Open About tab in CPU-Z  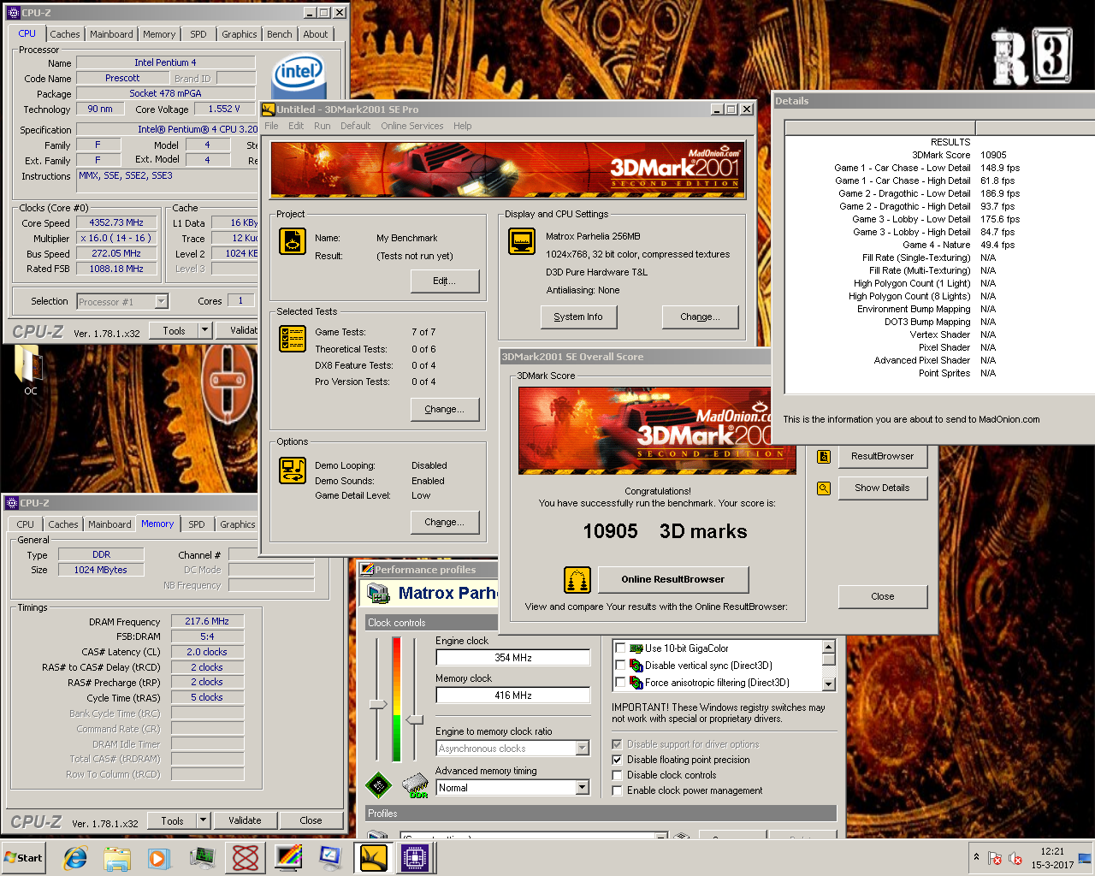point(315,34)
